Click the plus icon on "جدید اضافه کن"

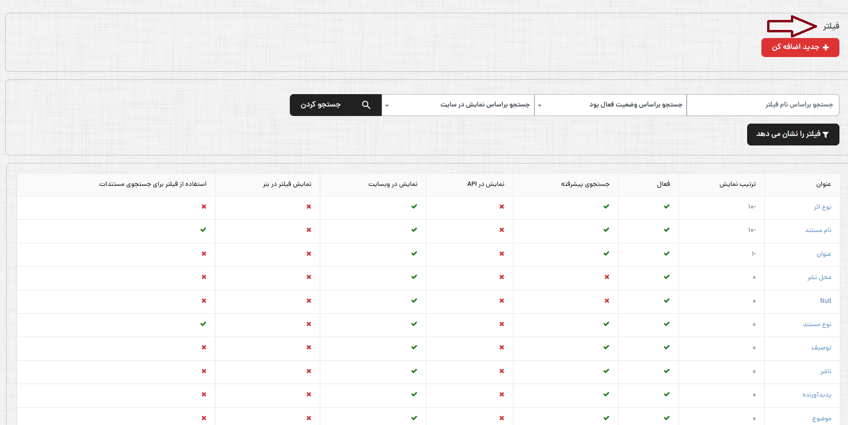826,48
